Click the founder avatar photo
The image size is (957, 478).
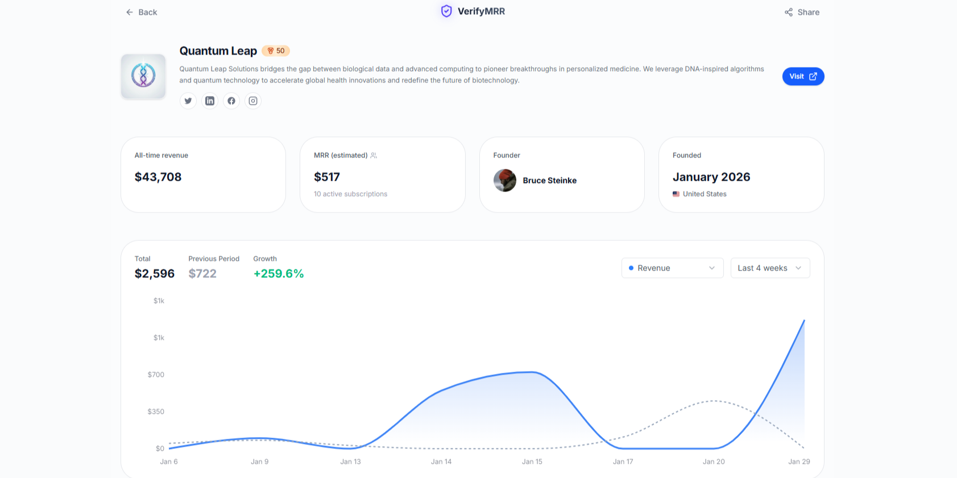[505, 180]
